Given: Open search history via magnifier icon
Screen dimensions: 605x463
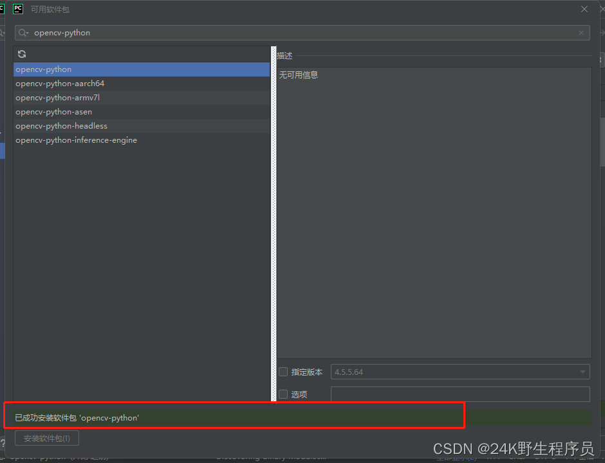Looking at the screenshot, I should tap(24, 33).
